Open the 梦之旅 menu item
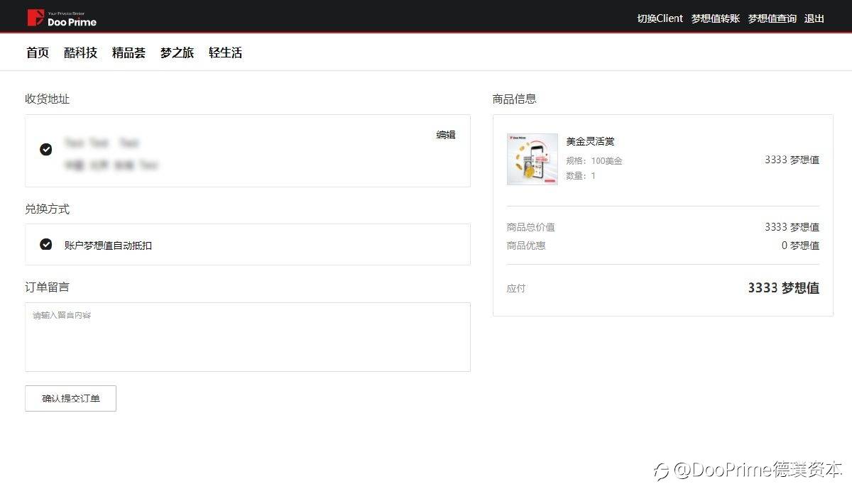852x501 pixels. click(177, 53)
